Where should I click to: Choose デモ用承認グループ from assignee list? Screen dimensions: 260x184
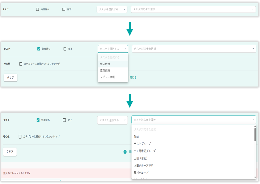pyautogui.click(x=145, y=151)
